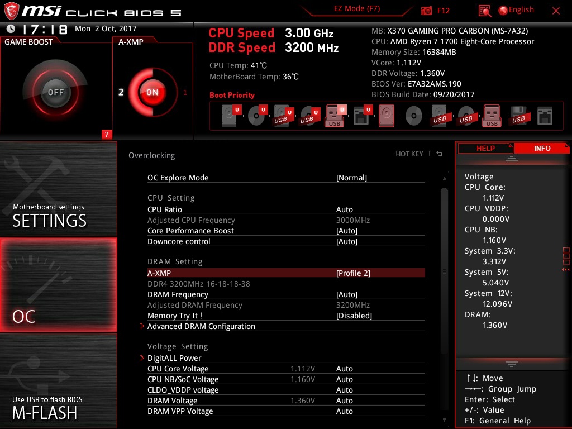The image size is (572, 429).
Task: Click the Adjusted CPU Frequency 3000MHz value
Action: coord(353,220)
